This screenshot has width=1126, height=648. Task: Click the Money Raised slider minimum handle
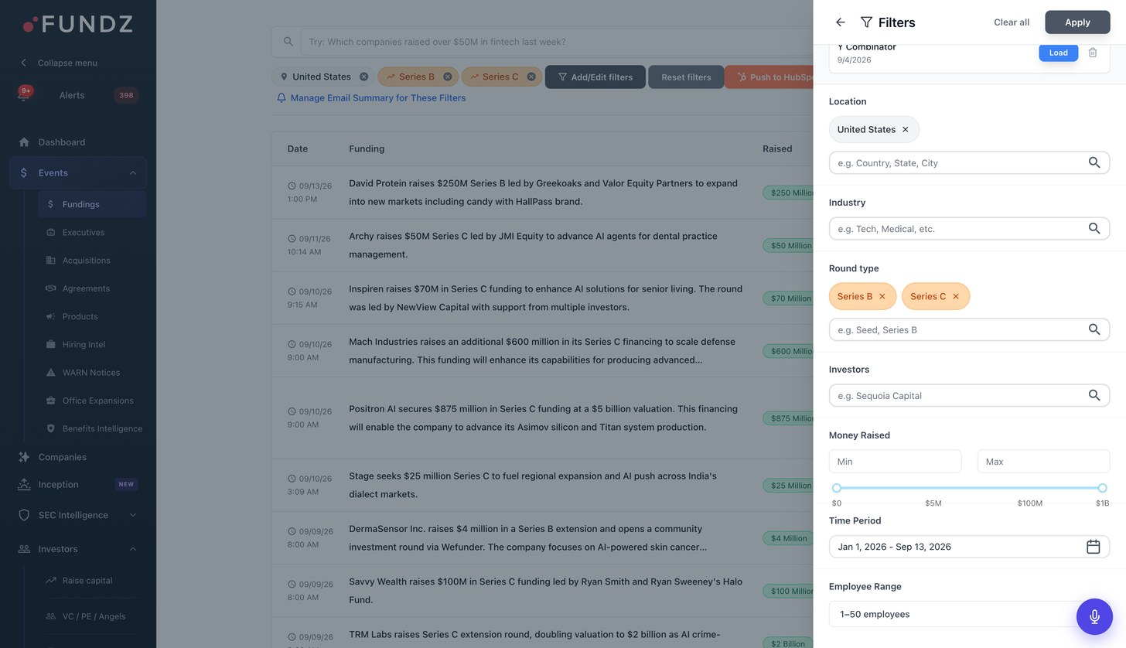(837, 488)
